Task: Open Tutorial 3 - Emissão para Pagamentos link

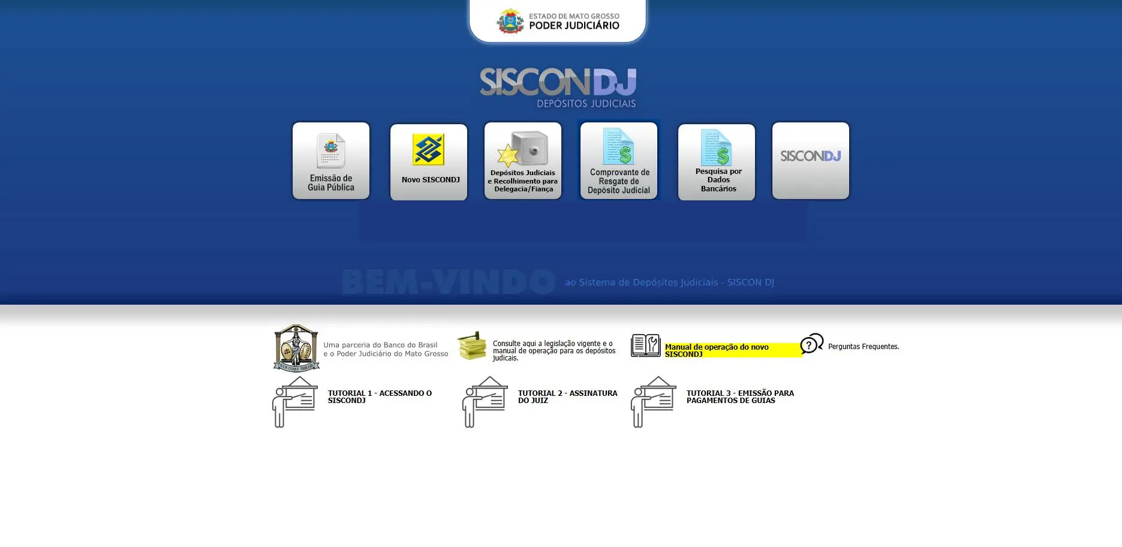Action: (740, 396)
